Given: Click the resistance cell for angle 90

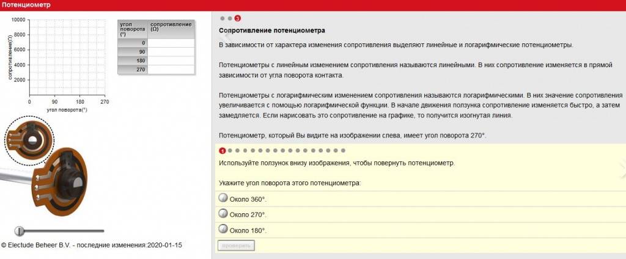Looking at the screenshot, I should [x=171, y=52].
